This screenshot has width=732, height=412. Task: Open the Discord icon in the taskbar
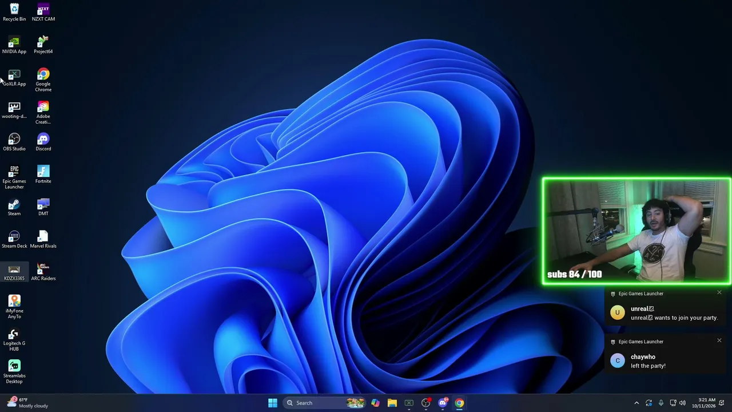tap(443, 403)
